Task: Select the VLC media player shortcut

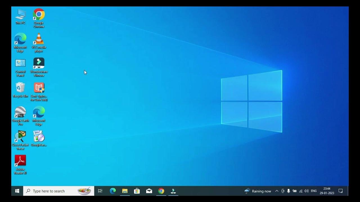Action: coord(39,43)
